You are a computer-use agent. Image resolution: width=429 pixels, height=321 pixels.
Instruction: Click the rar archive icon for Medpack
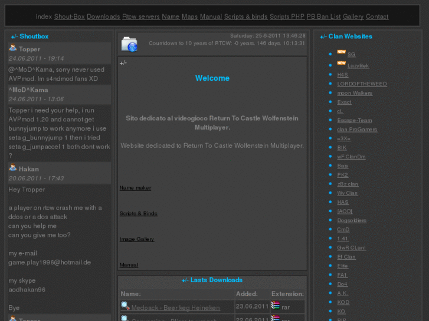[276, 306]
